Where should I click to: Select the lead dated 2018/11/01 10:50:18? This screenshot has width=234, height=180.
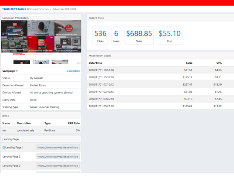(161, 70)
